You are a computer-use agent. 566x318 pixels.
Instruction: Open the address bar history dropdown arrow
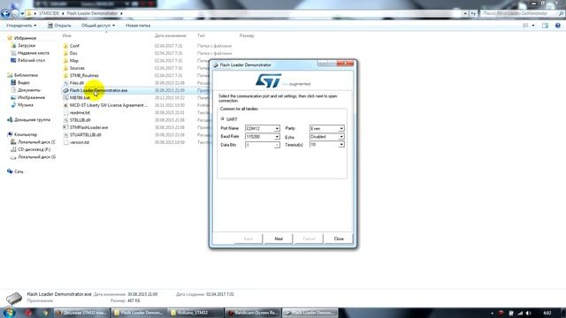pyautogui.click(x=465, y=14)
